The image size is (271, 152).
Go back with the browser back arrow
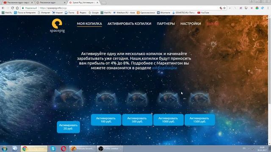[x=3, y=8]
